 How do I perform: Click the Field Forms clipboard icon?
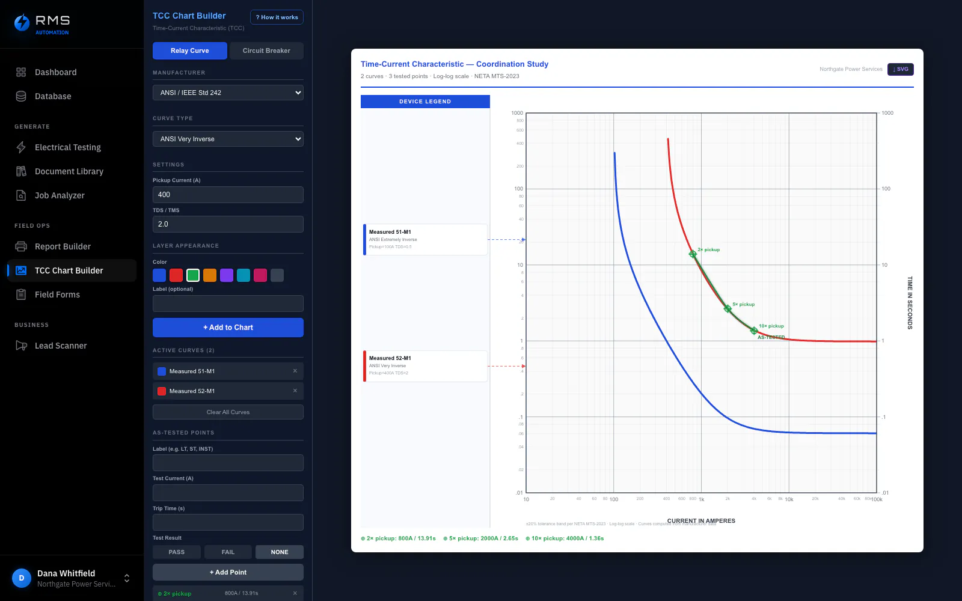coord(21,294)
